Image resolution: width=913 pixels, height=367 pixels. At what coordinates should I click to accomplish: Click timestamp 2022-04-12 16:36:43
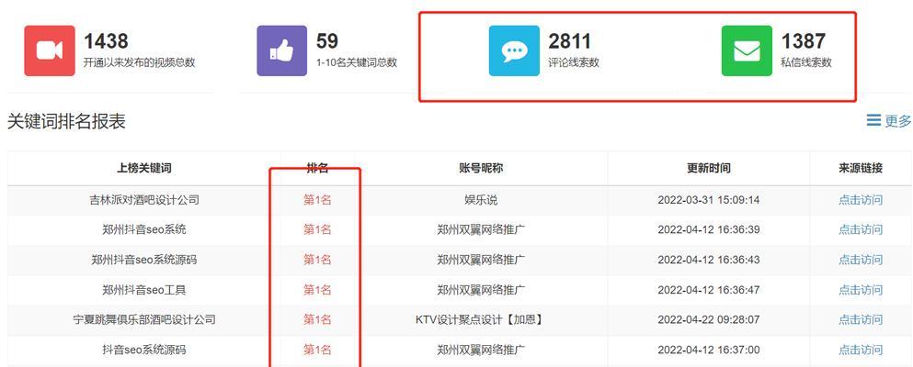click(x=709, y=260)
